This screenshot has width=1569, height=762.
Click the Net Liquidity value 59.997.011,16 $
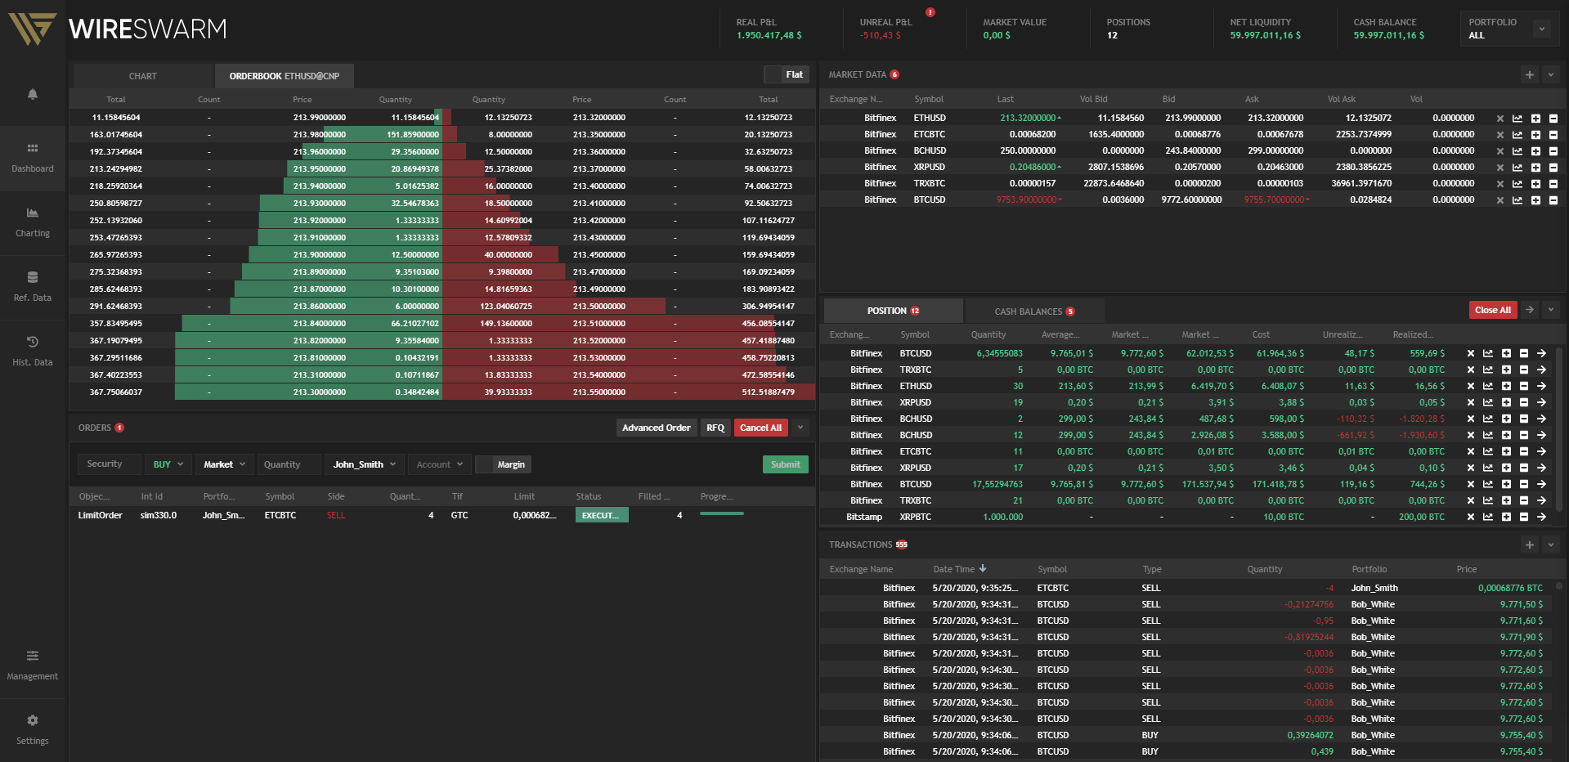point(1266,35)
